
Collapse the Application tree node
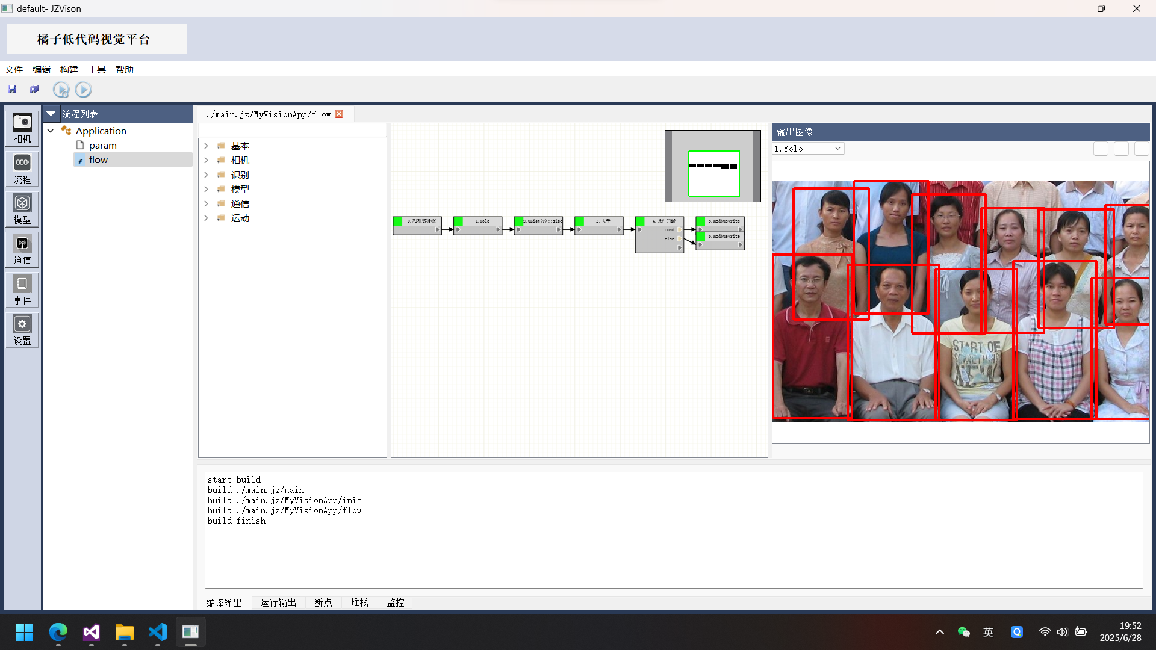51,131
